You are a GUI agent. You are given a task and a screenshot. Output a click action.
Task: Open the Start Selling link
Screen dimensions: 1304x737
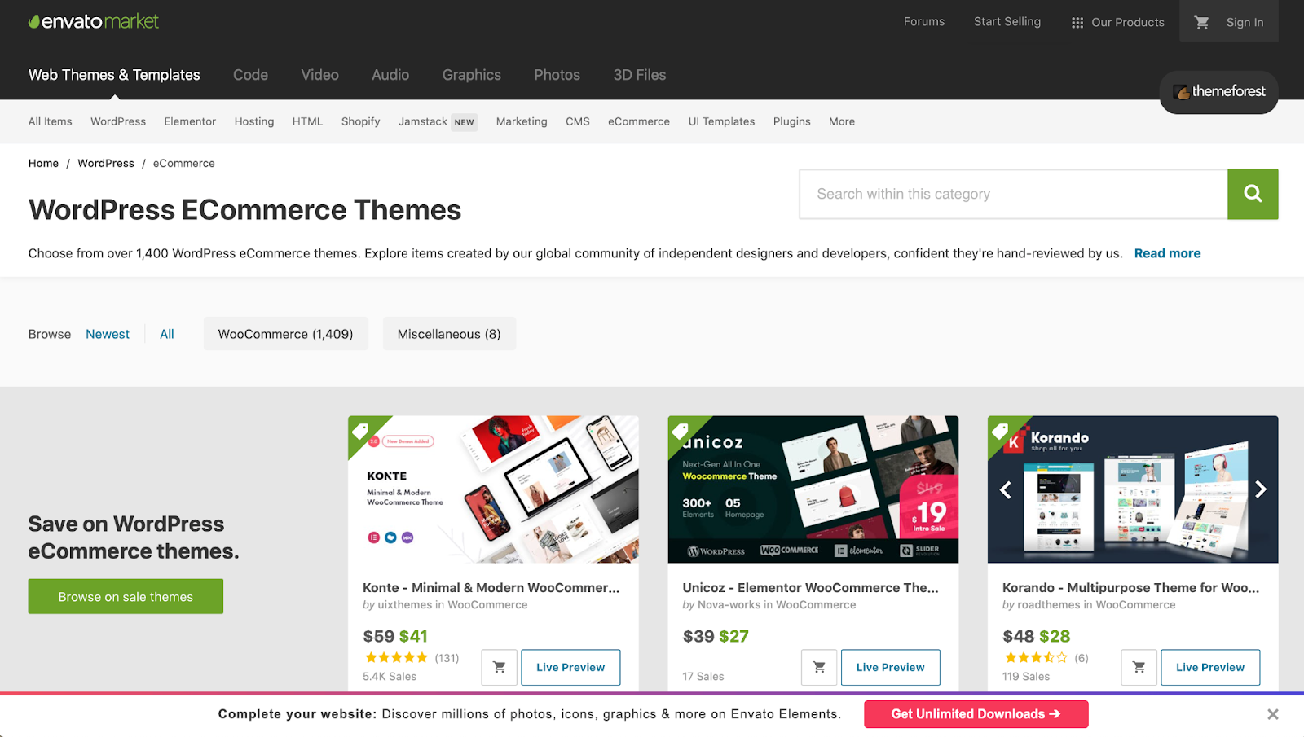[x=1007, y=22]
